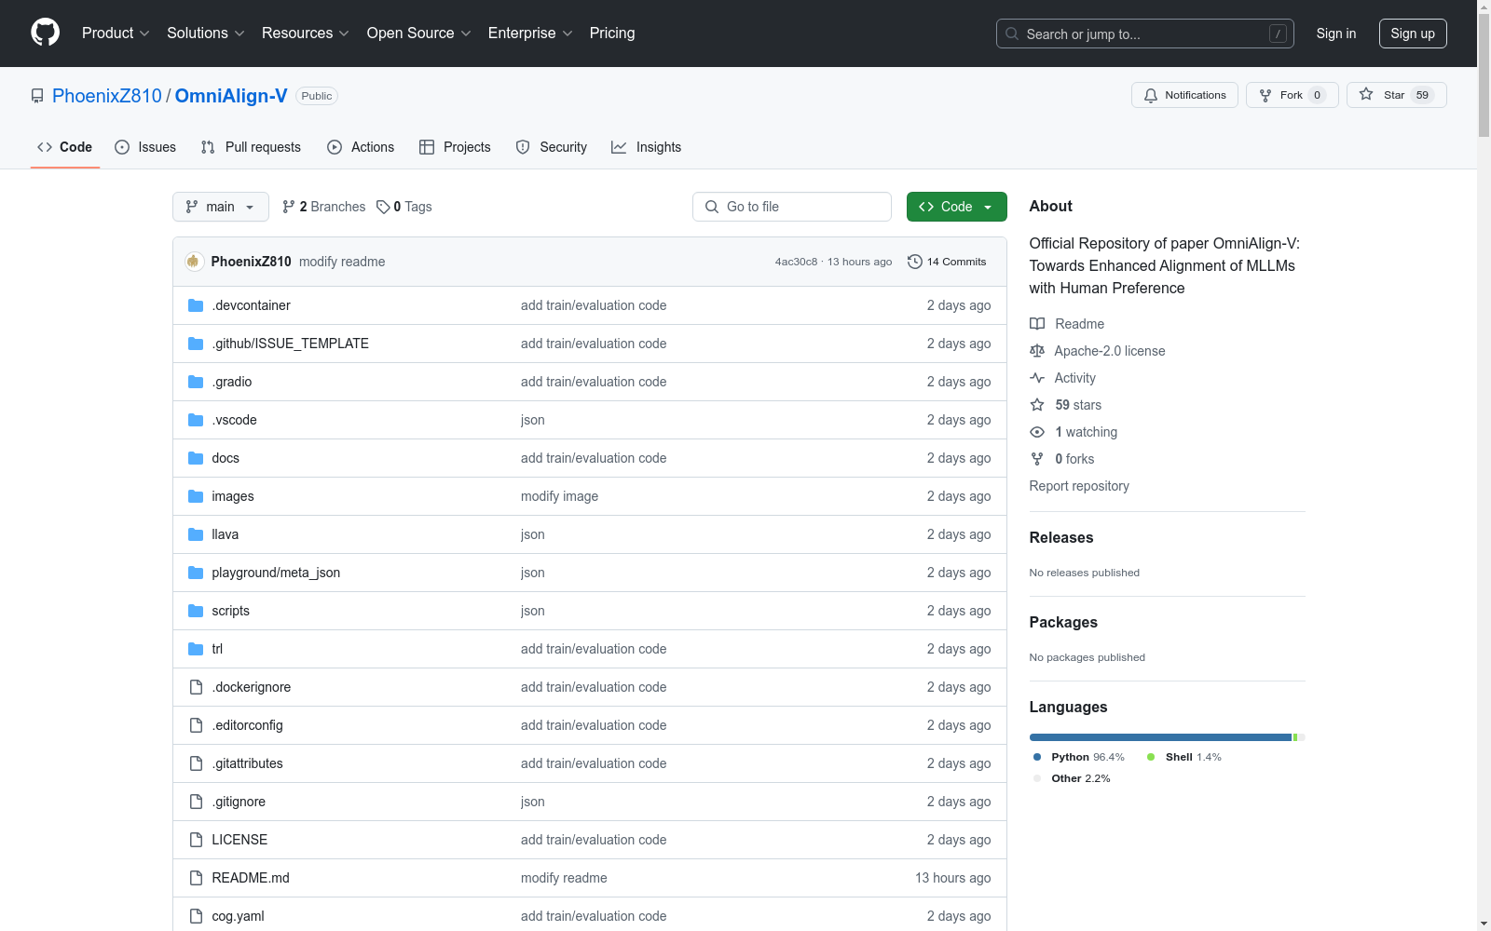The width and height of the screenshot is (1491, 931).
Task: Open the main branch selector
Action: click(x=220, y=207)
